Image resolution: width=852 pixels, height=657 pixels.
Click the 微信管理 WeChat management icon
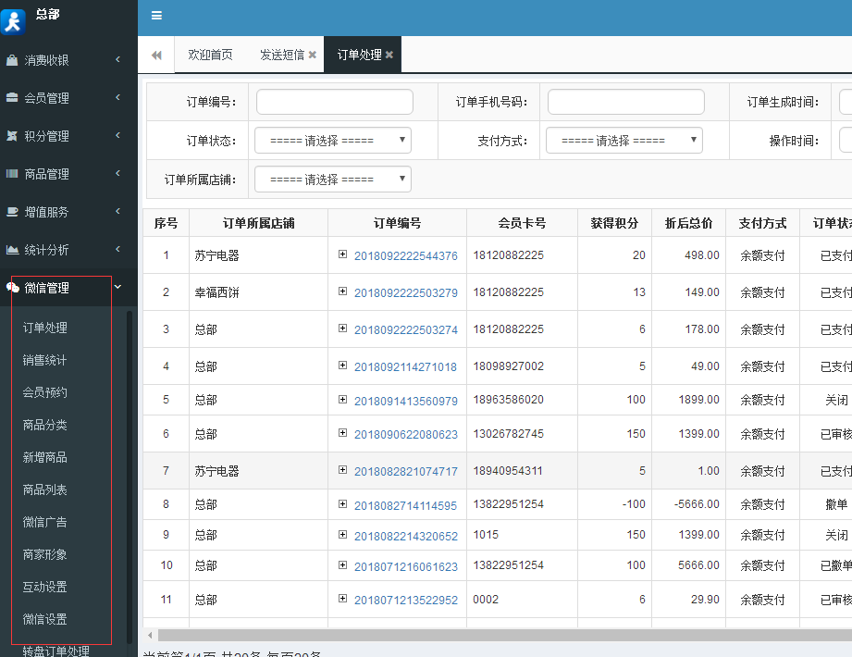coord(12,287)
